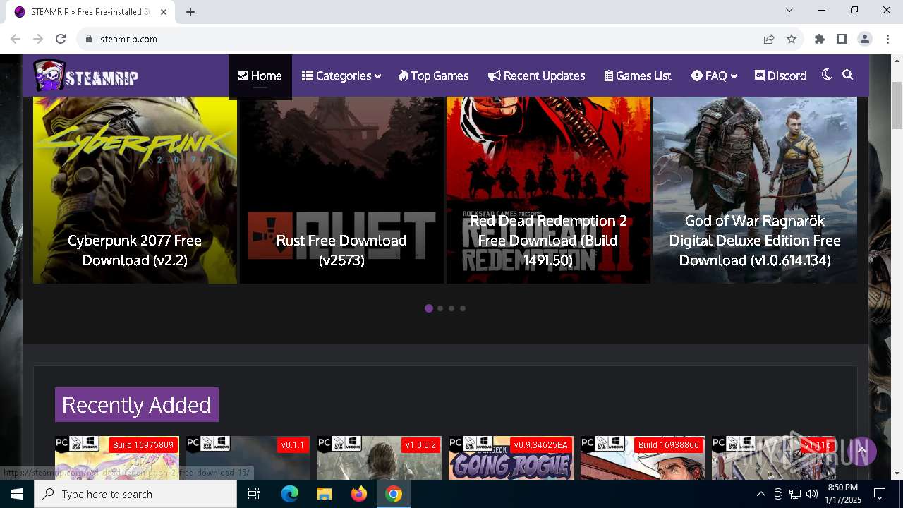Open network status tray icon
The height and width of the screenshot is (508, 903).
[x=795, y=494]
